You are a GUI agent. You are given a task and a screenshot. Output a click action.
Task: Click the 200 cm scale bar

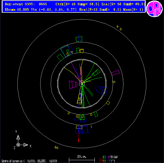[x=82, y=159]
